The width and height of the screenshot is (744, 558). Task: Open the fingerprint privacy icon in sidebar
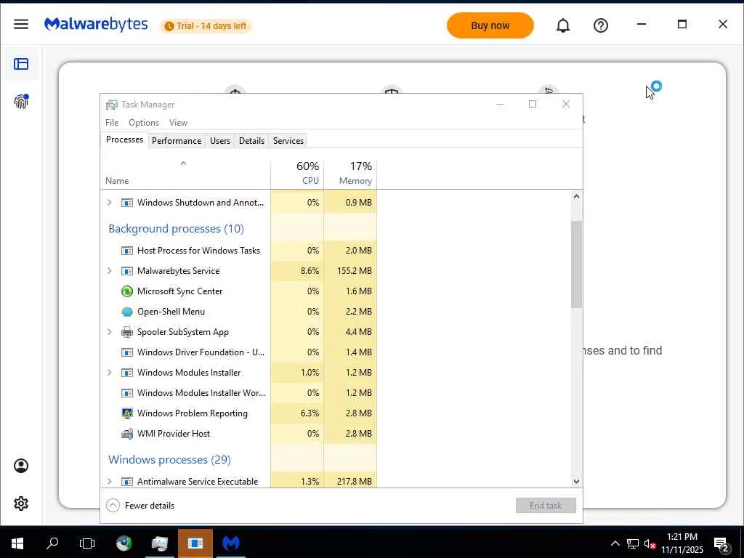point(21,101)
